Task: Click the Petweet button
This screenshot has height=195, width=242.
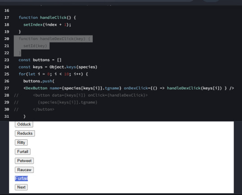Action: click(x=24, y=161)
